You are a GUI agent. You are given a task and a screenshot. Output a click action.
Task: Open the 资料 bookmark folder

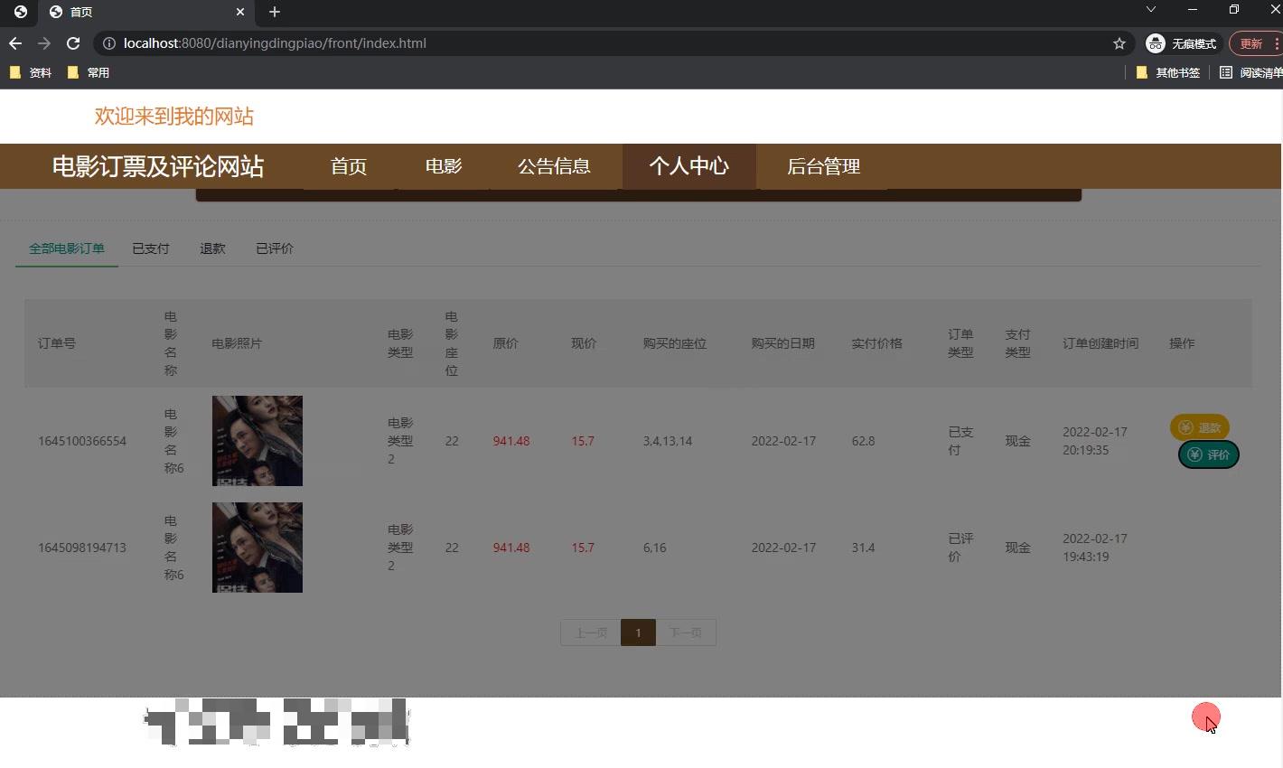pyautogui.click(x=31, y=72)
